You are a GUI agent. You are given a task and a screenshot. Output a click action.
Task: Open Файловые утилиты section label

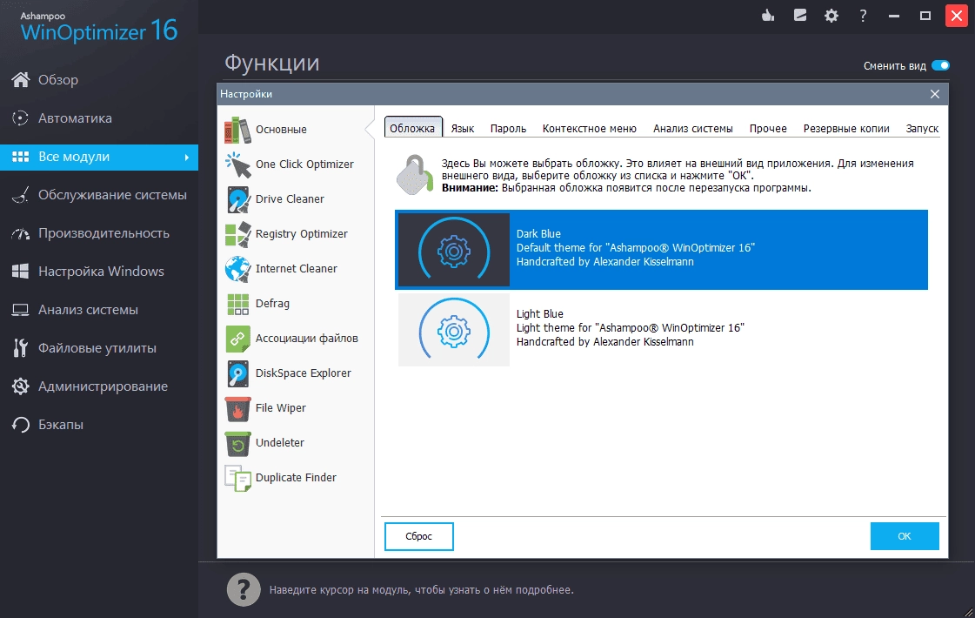[97, 348]
